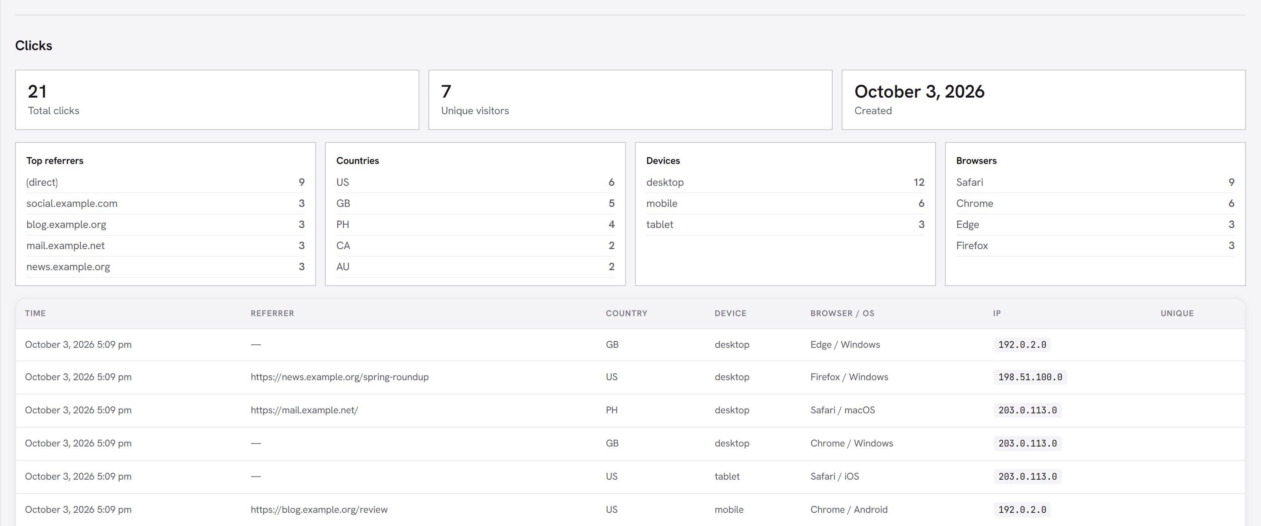
Task: Select the Chrome / Windows table cell
Action: [851, 443]
